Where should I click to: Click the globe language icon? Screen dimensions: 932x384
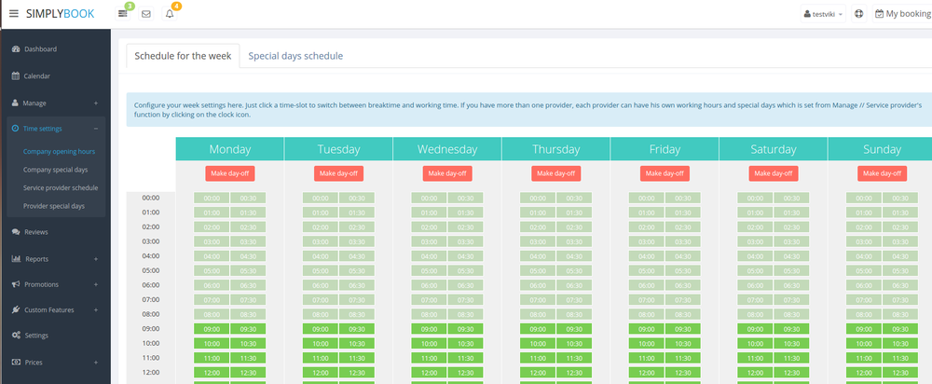click(x=858, y=14)
